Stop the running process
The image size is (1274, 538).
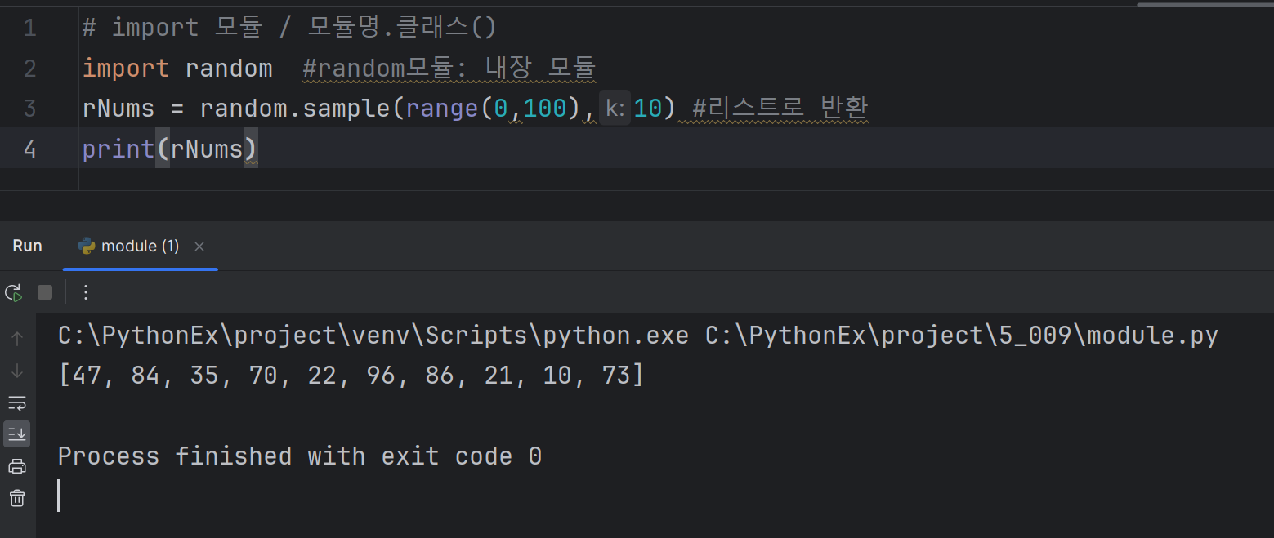[x=45, y=292]
